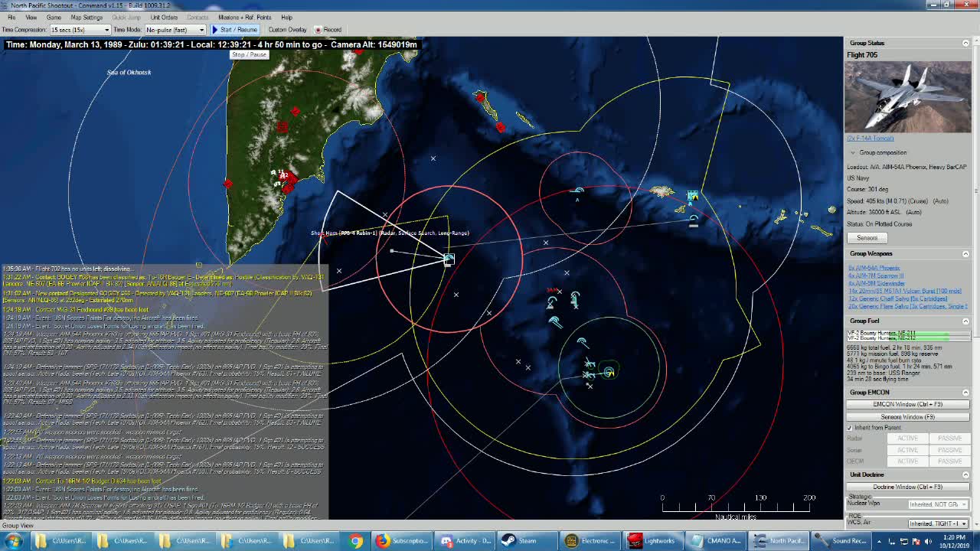The width and height of the screenshot is (980, 551).
Task: Open Lightworks from the taskbar
Action: (652, 541)
